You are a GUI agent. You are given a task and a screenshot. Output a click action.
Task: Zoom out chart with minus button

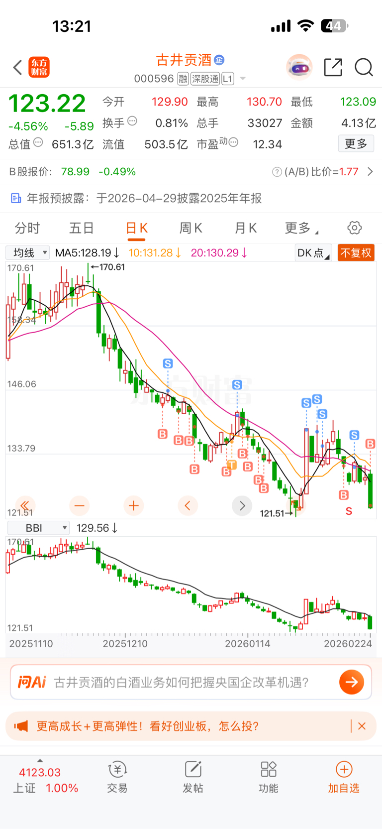pos(79,505)
